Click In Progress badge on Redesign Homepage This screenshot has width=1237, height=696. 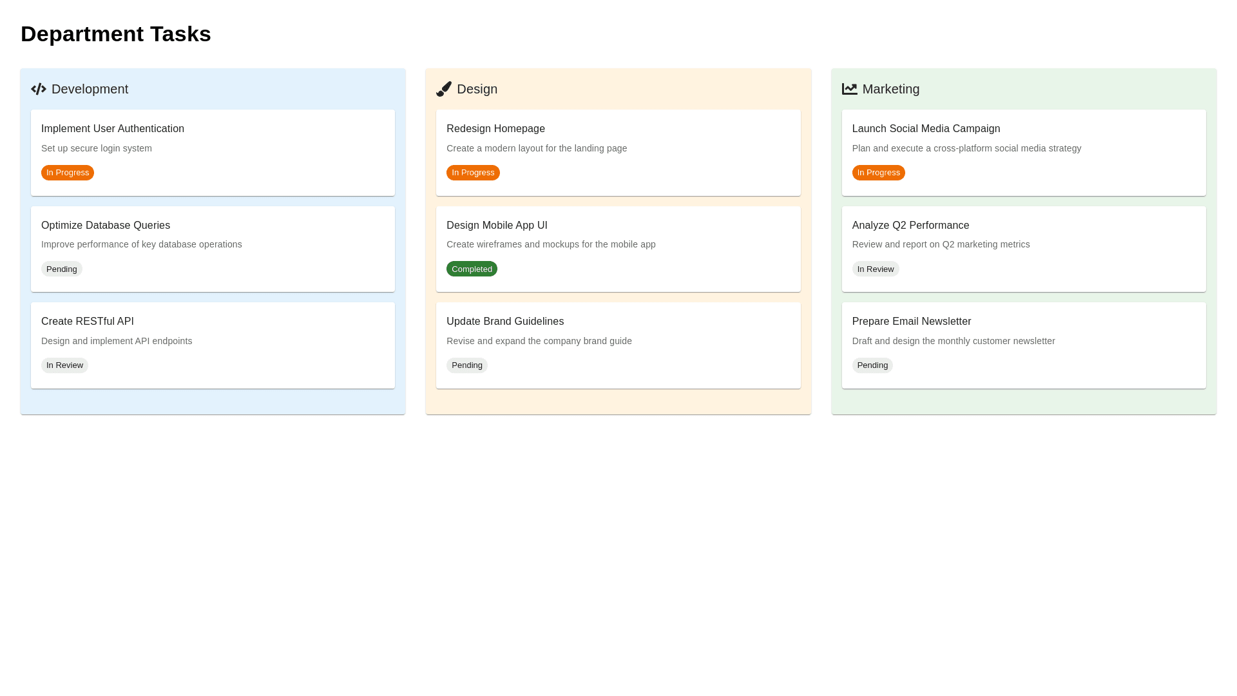[x=473, y=173]
